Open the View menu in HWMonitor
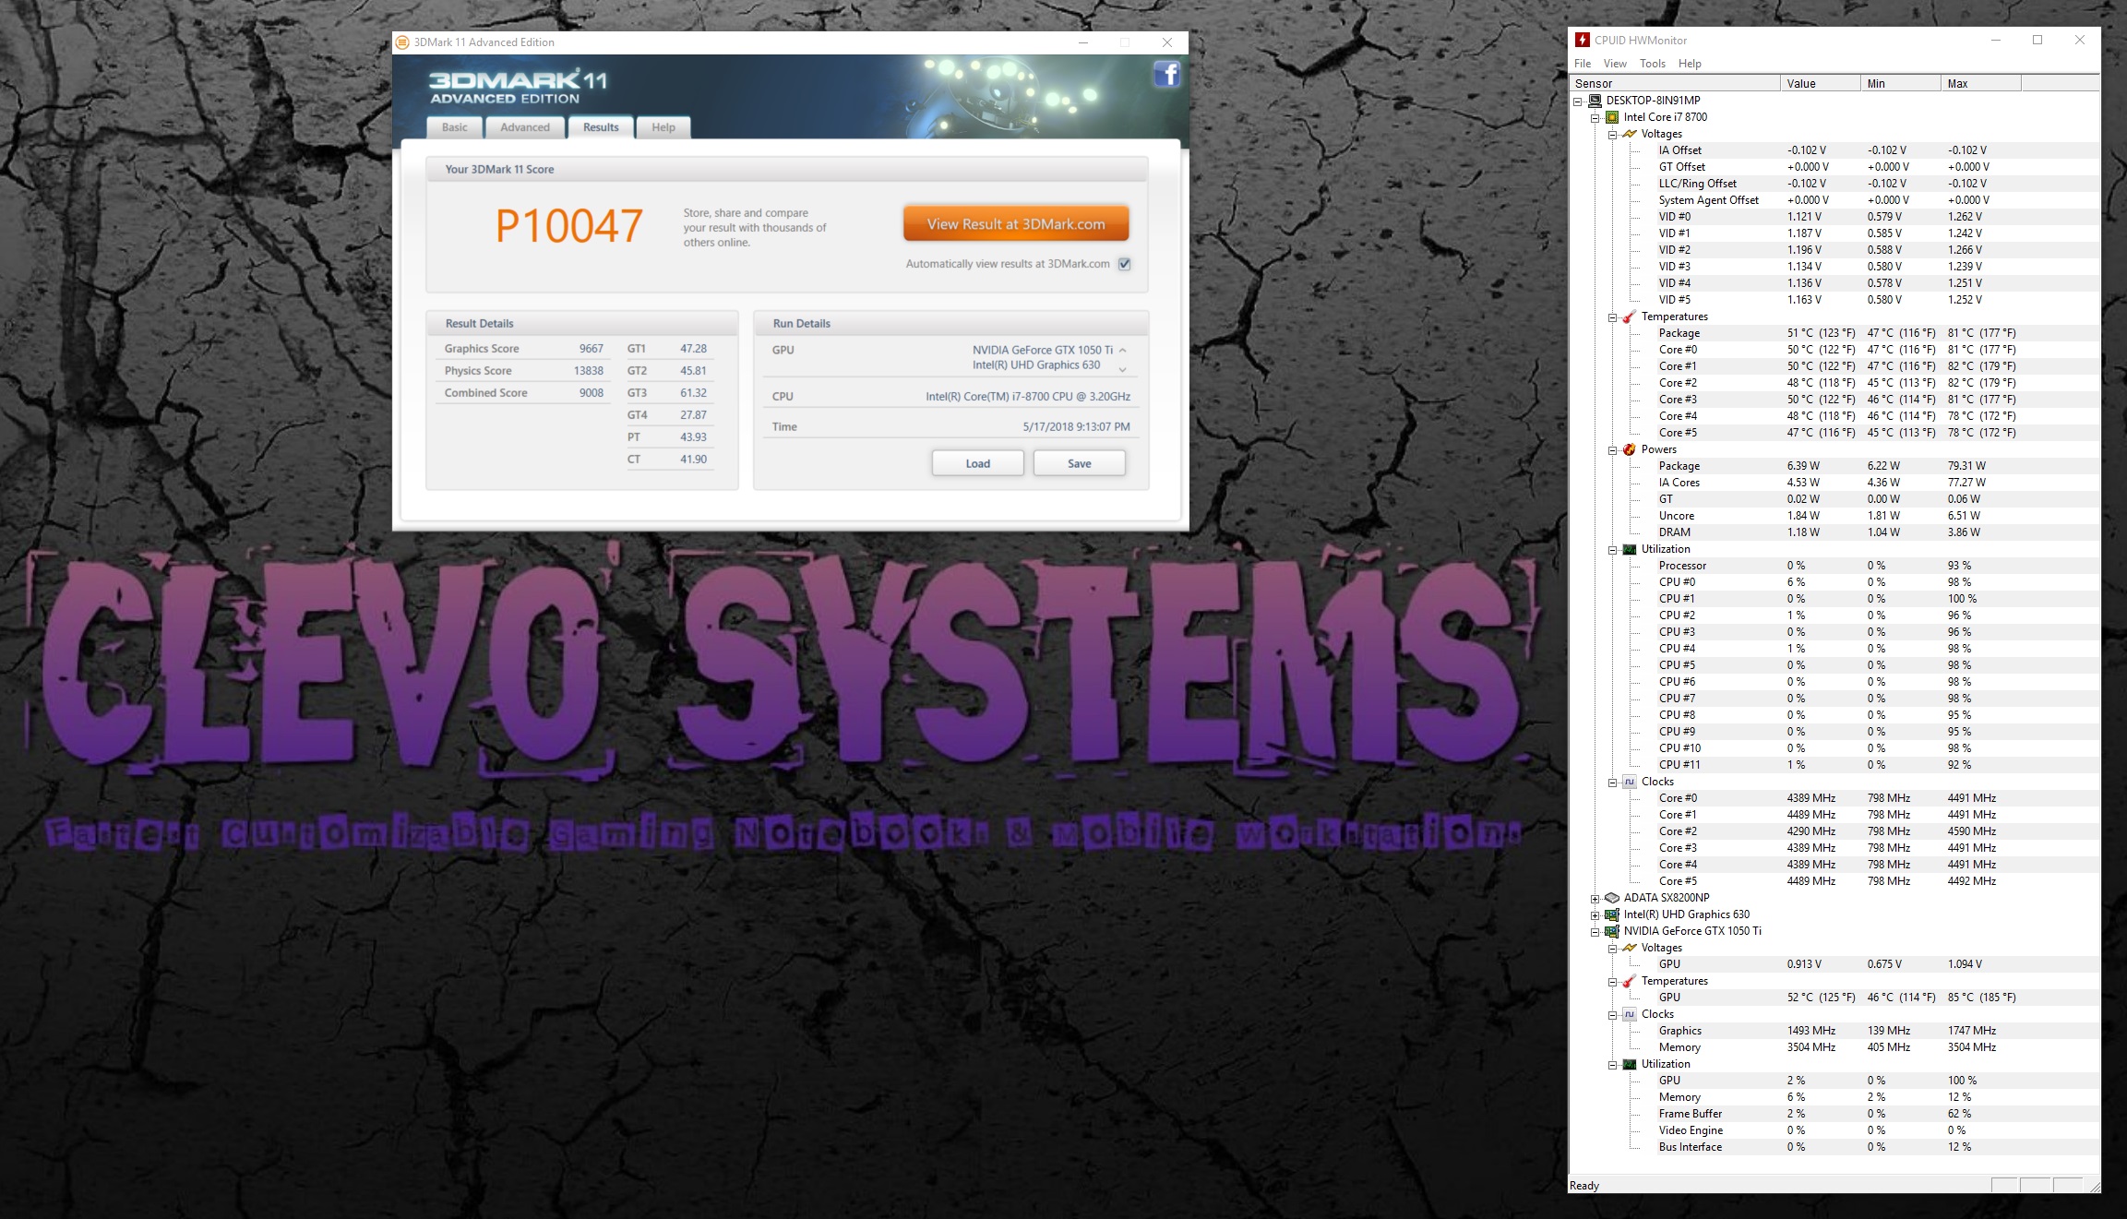 point(1615,64)
